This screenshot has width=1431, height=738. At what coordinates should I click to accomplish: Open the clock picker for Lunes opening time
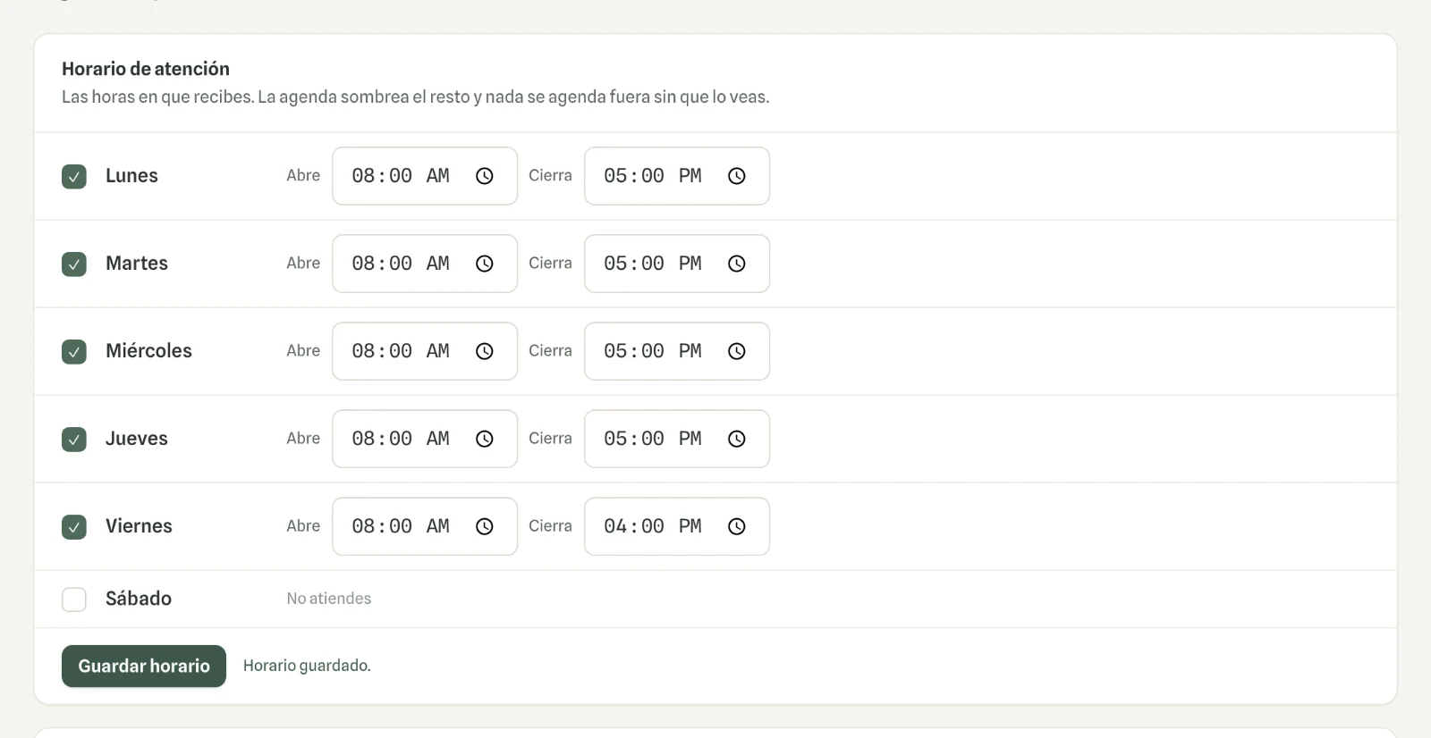(485, 176)
